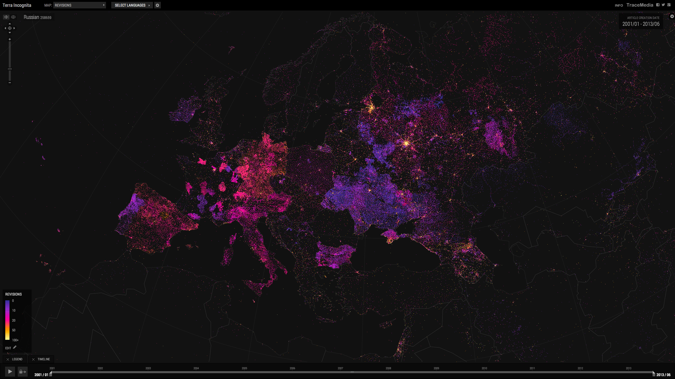Screen dimensions: 675x379
Task: Zoom in with the plus icon
Action: pos(10,39)
